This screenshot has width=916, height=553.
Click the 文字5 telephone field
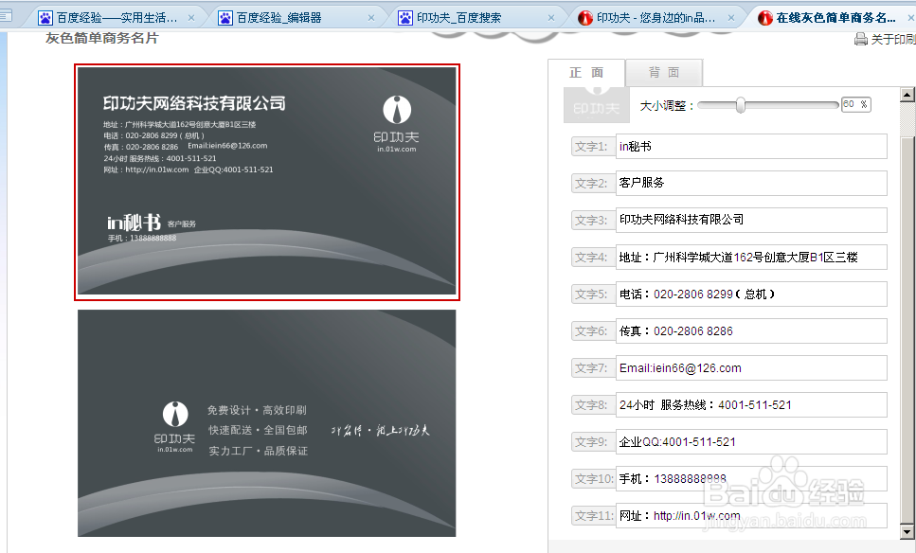coord(751,294)
